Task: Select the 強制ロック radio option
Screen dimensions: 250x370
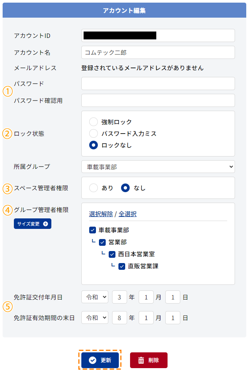Action: [x=94, y=122]
